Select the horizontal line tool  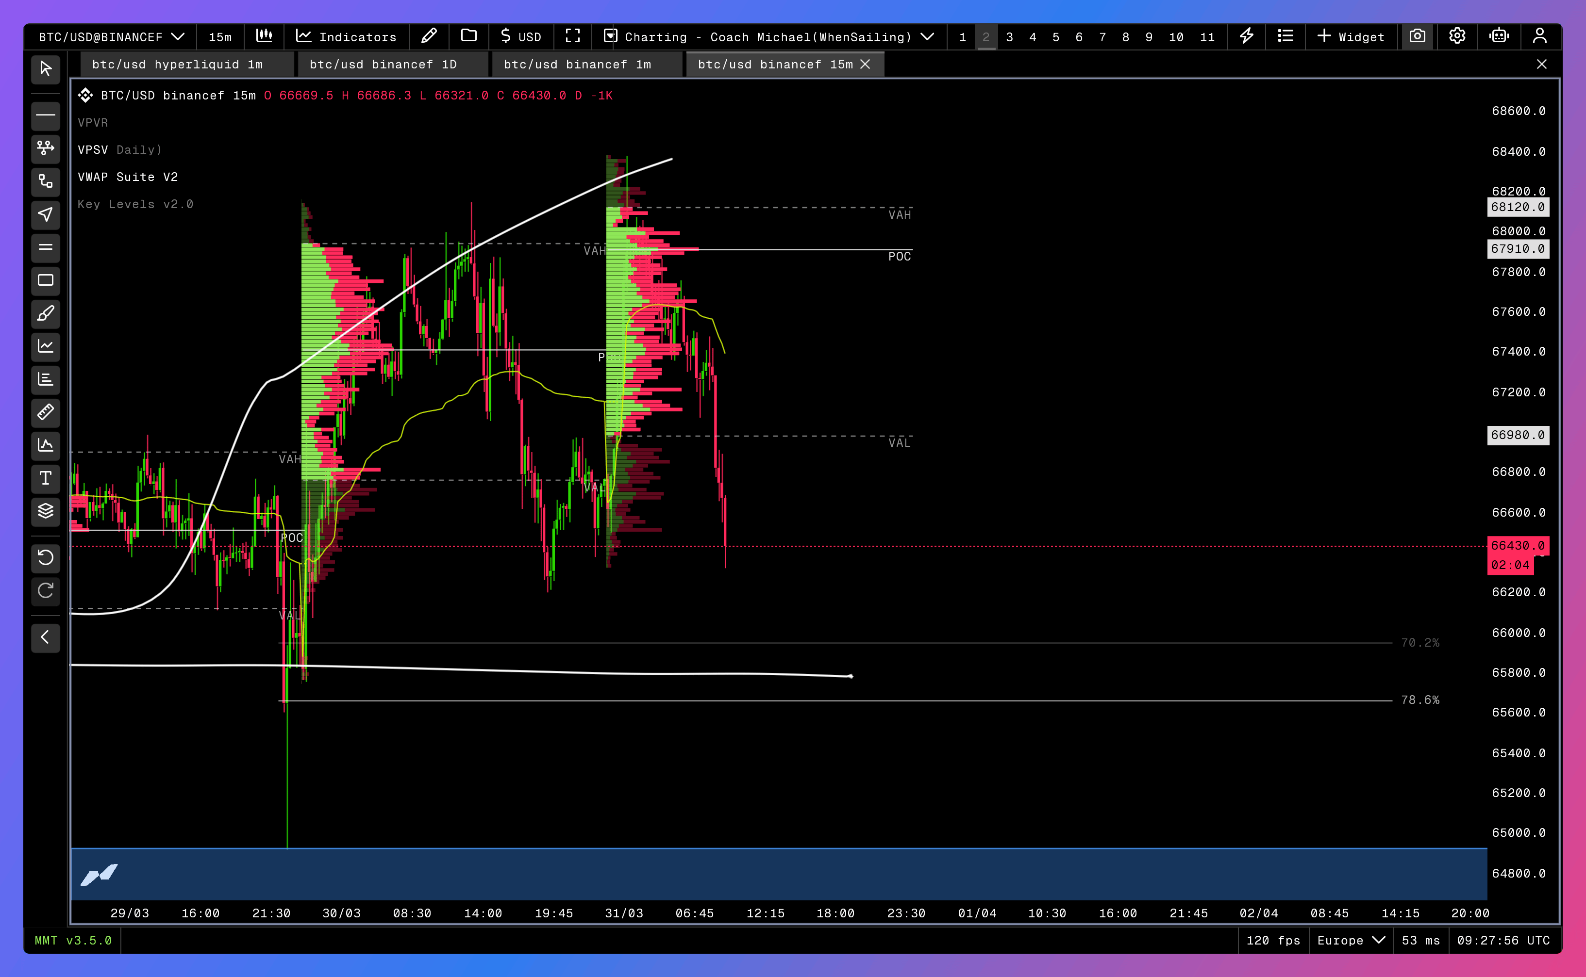point(45,115)
